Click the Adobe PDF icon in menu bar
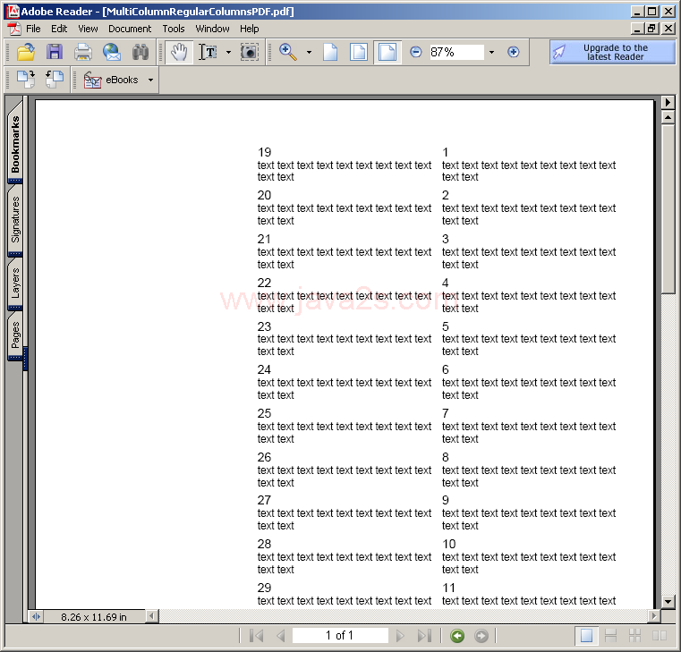 [x=14, y=29]
